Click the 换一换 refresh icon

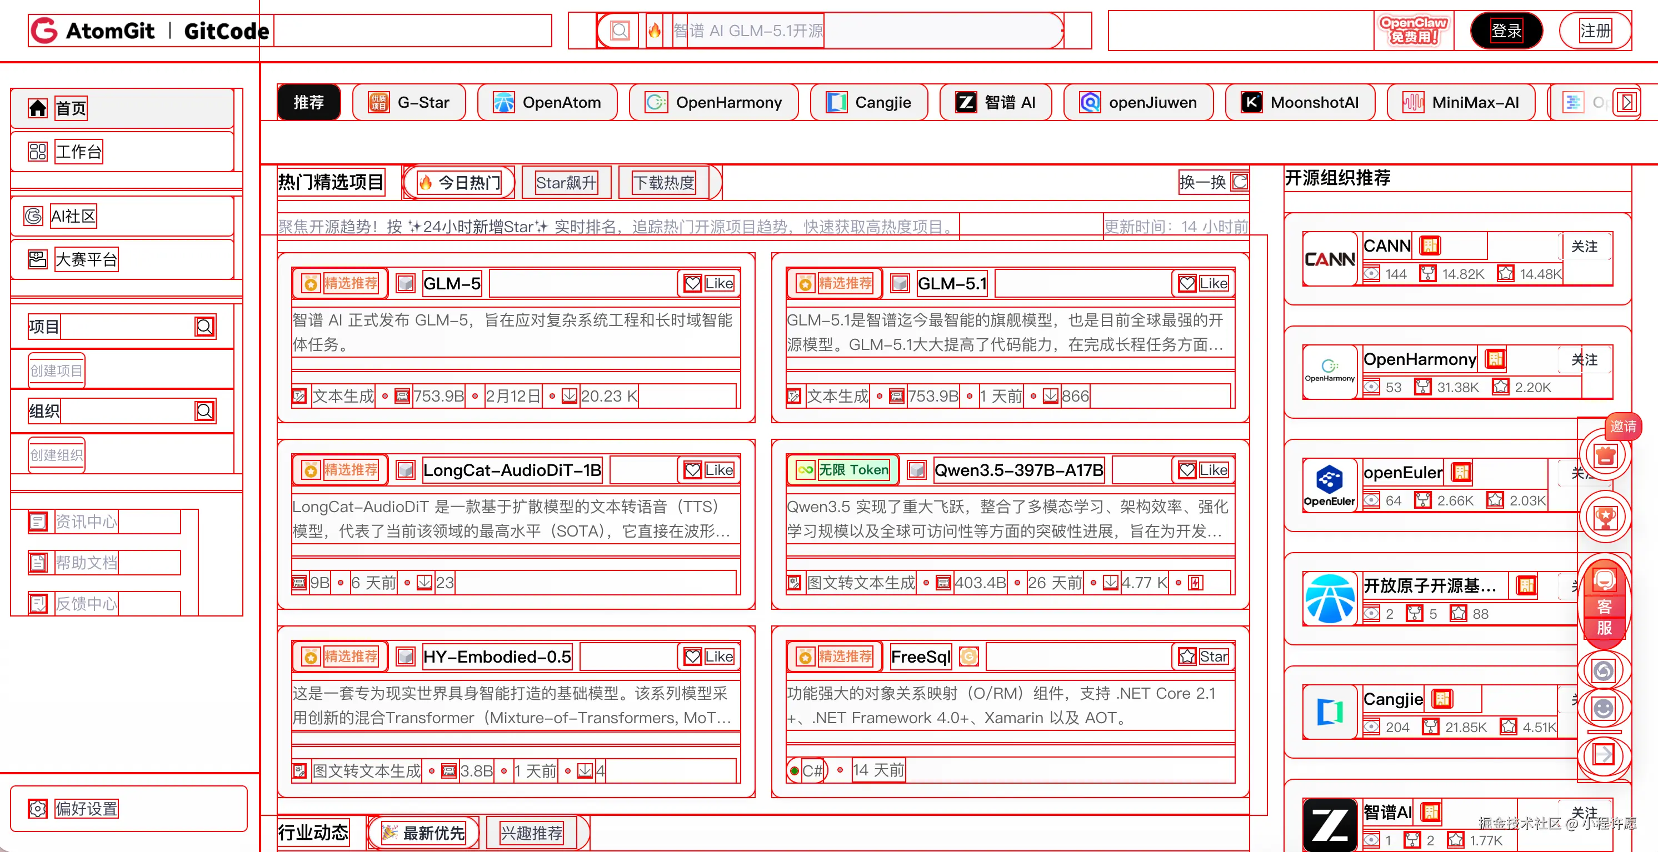pyautogui.click(x=1239, y=182)
